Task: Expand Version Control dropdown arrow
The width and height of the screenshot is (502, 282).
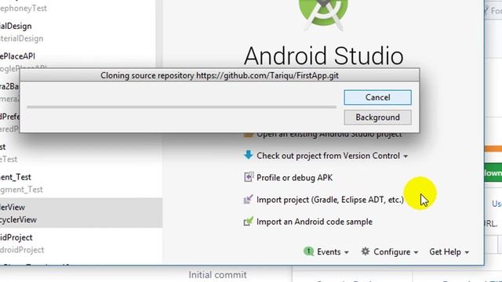Action: [x=406, y=157]
